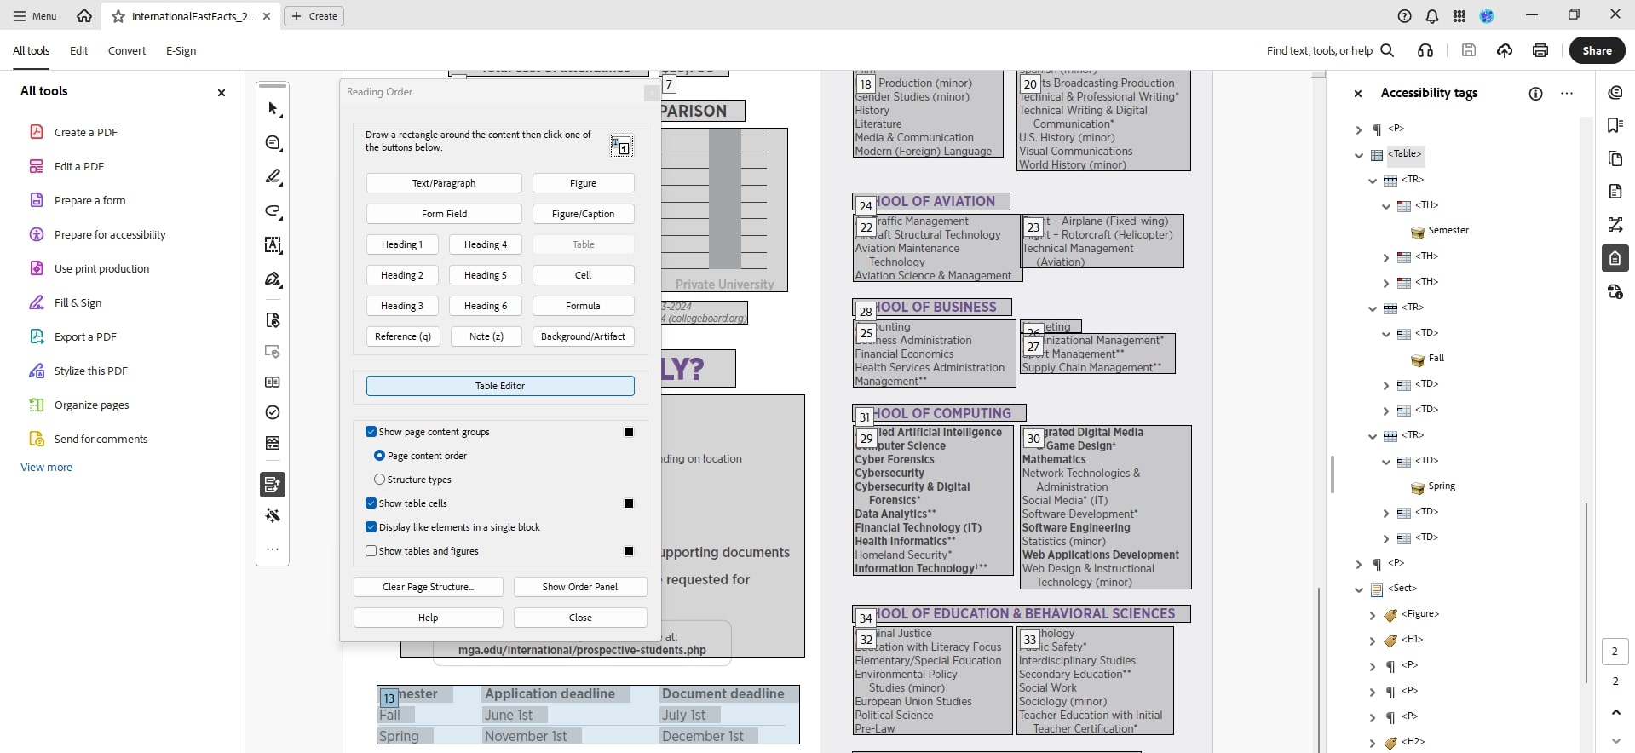Collapse the Table tag in the tree
The height and width of the screenshot is (753, 1635).
coord(1359,155)
